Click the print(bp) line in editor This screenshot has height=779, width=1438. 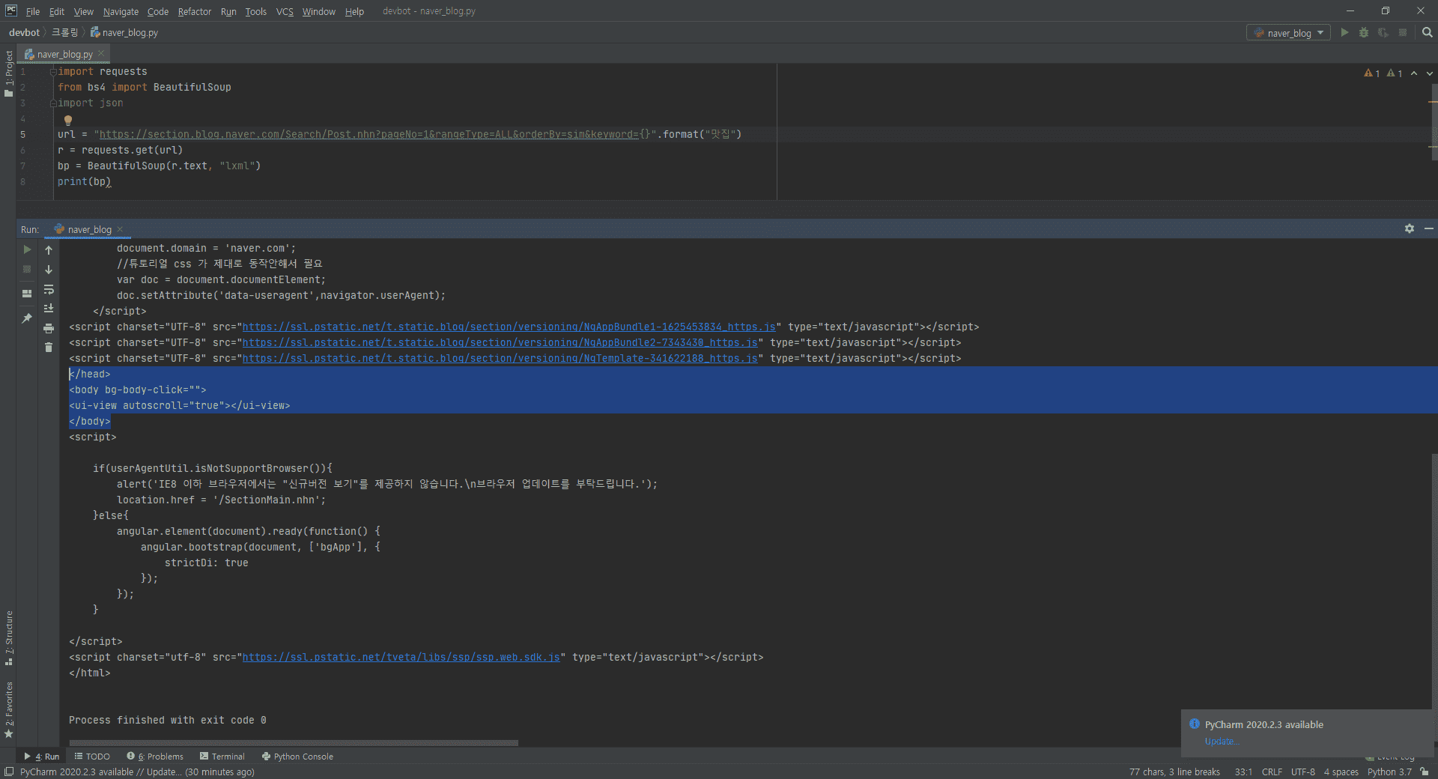[85, 181]
